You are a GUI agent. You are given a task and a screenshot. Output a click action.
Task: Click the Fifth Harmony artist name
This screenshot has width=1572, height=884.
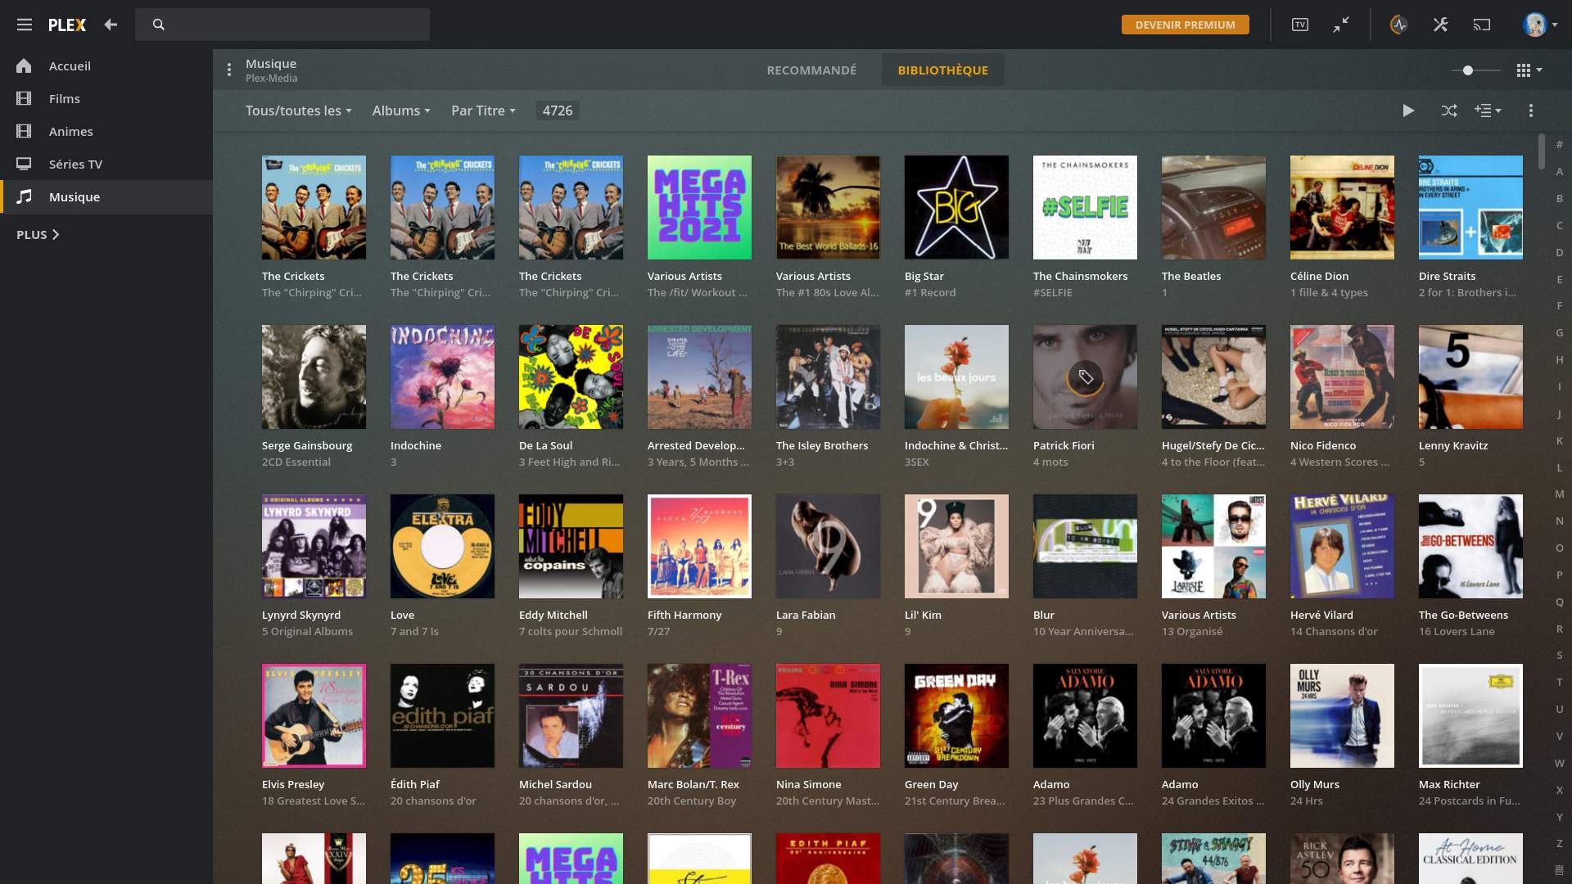(684, 615)
